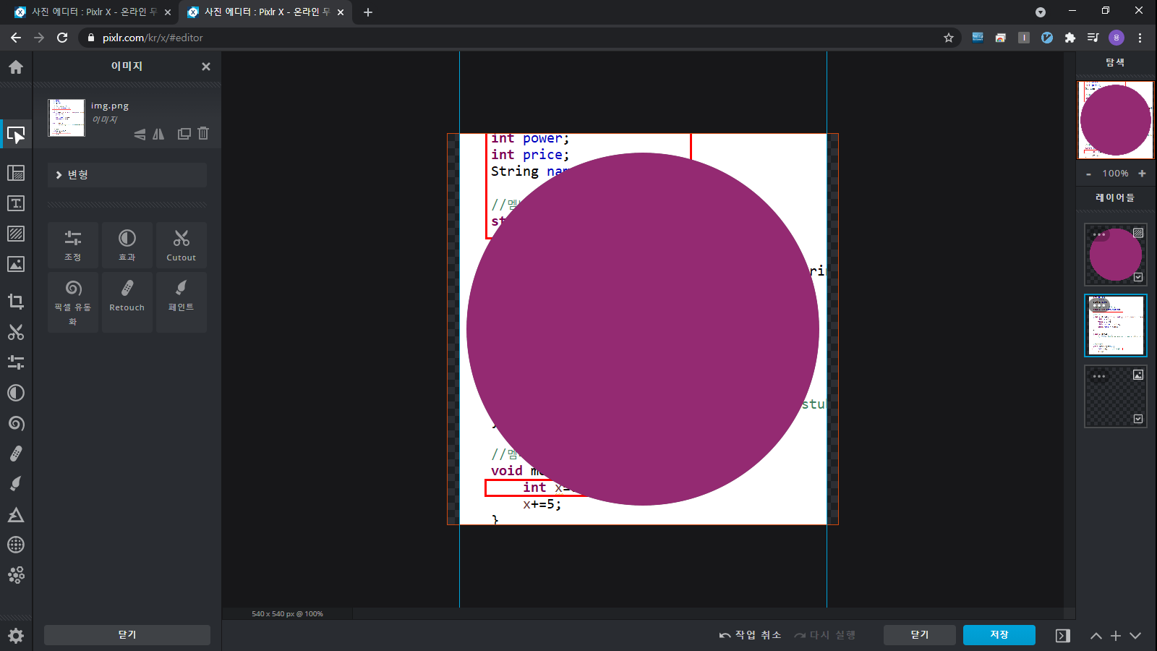Select the Paint brush tool in sidebar
The height and width of the screenshot is (651, 1157).
(16, 484)
